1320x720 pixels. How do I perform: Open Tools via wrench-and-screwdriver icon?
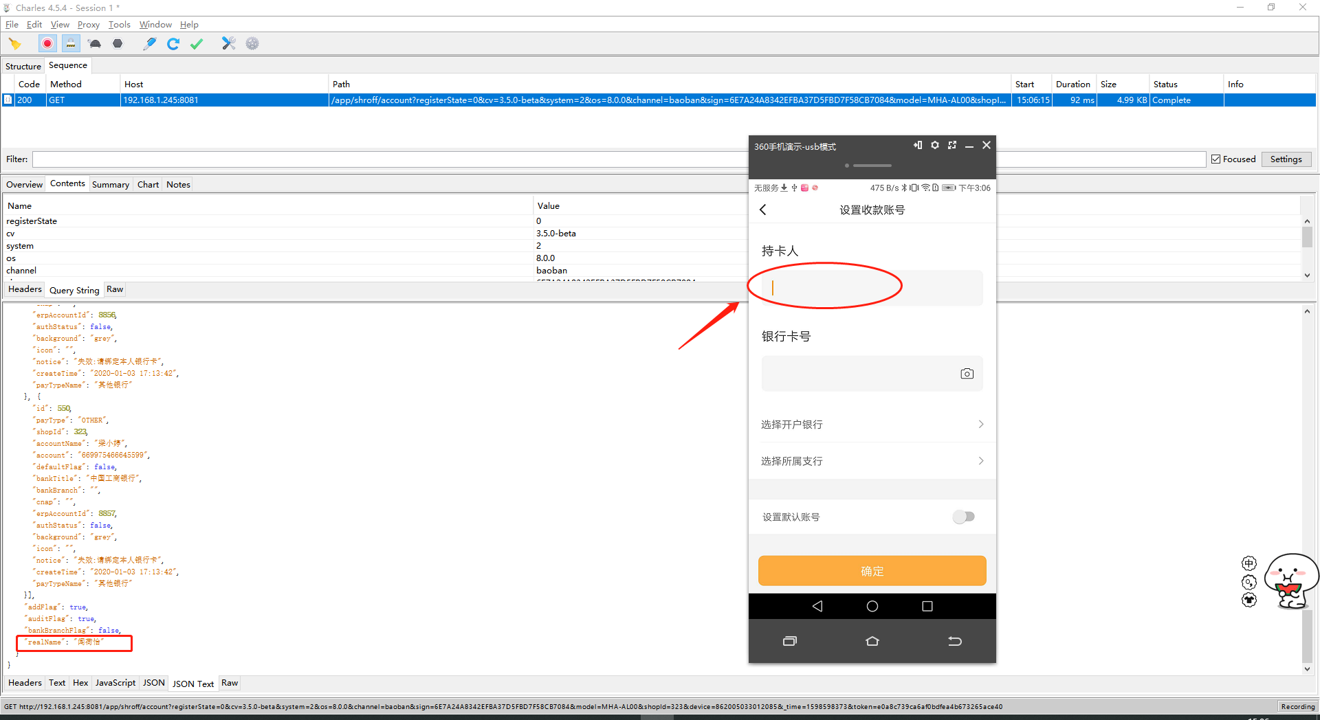228,44
